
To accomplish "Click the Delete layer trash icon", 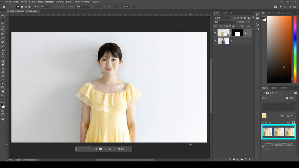I will 249,159.
